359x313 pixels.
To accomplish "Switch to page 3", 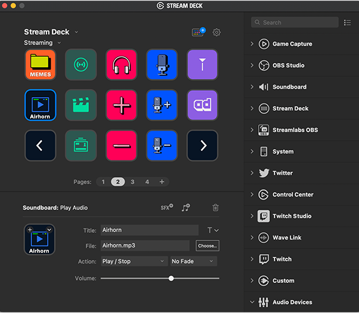I will point(132,182).
